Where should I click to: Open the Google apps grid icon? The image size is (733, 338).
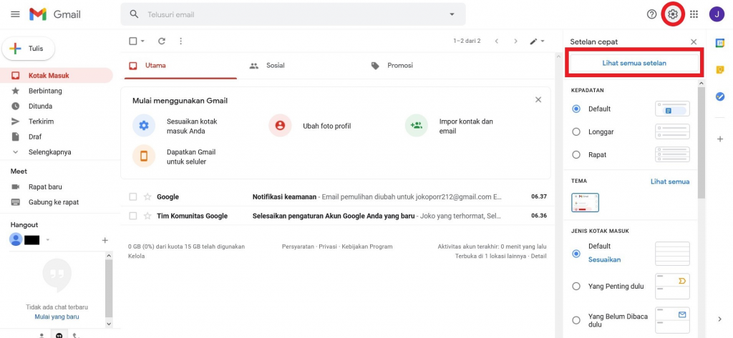[x=694, y=14]
